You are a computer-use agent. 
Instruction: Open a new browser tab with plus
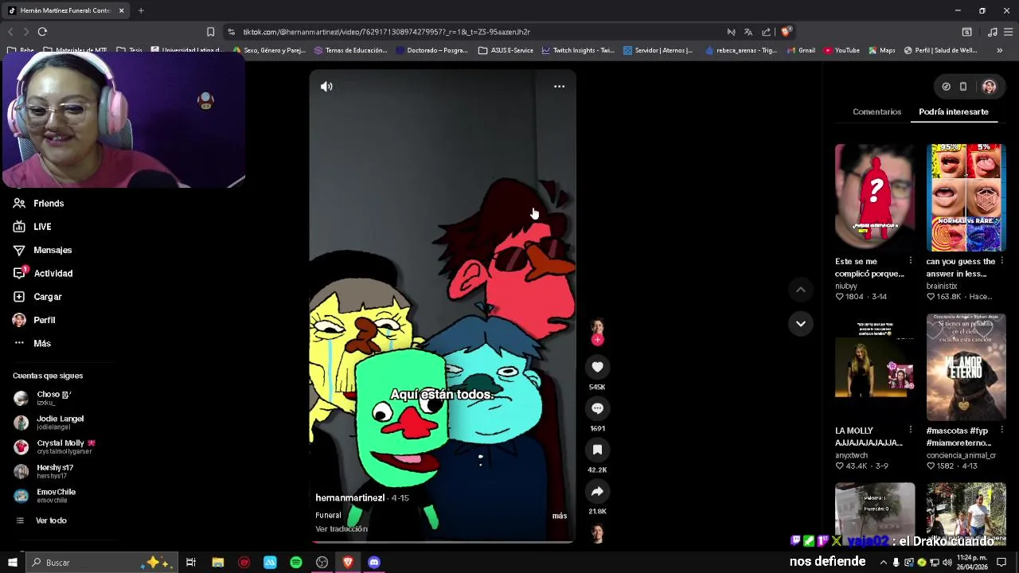coord(141,10)
